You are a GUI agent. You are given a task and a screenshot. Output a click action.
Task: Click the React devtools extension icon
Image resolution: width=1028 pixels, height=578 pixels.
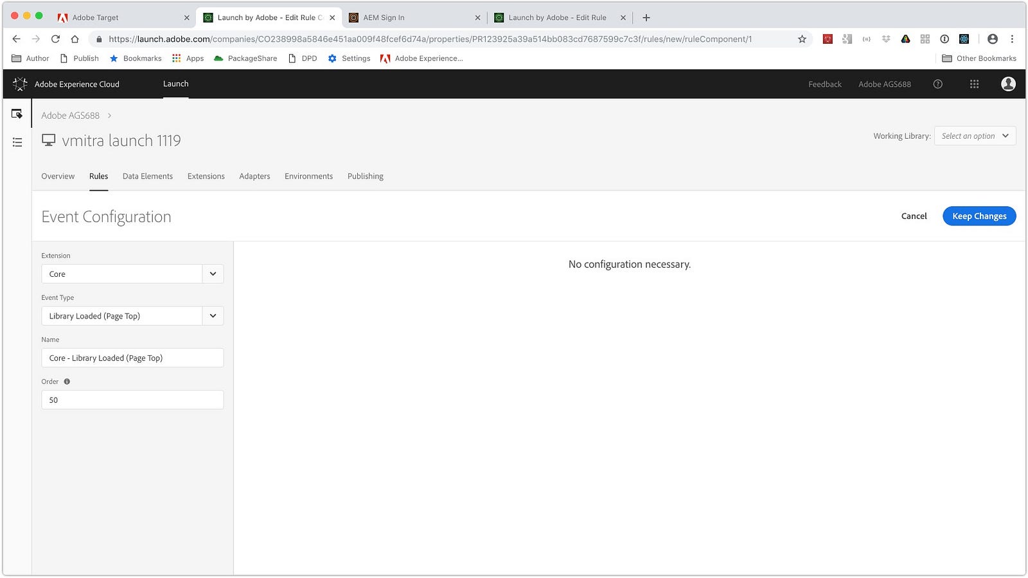click(964, 39)
